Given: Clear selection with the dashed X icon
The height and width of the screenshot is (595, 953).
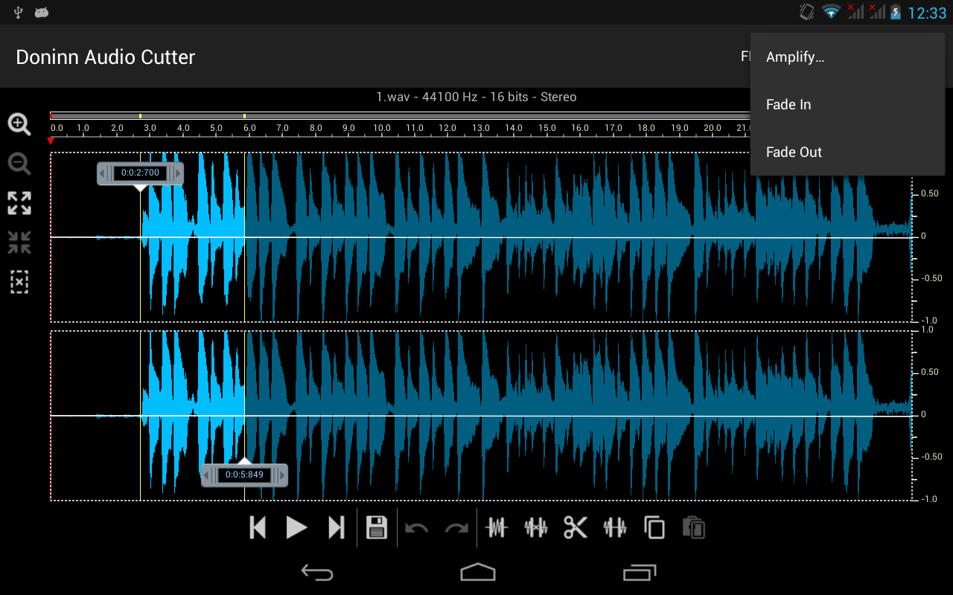Looking at the screenshot, I should 19,282.
